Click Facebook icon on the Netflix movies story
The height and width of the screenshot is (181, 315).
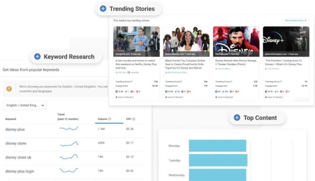coord(117,92)
